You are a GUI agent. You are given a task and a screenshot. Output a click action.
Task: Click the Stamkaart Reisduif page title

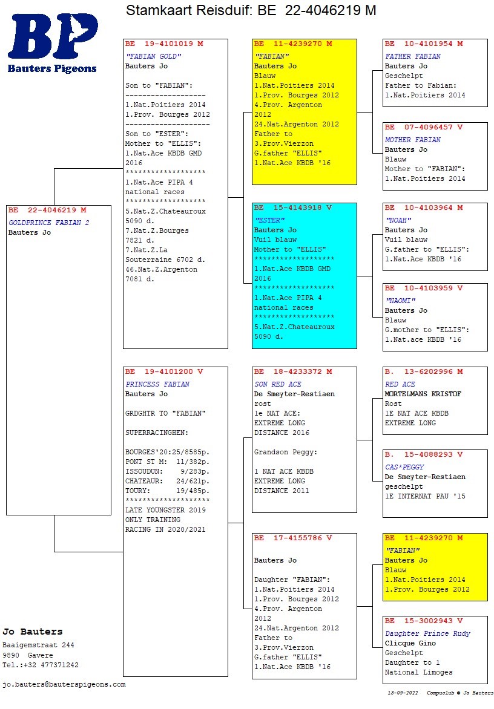[251, 11]
